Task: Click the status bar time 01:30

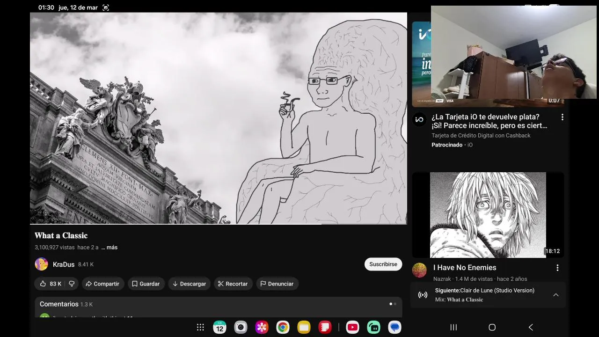Action: pyautogui.click(x=46, y=7)
